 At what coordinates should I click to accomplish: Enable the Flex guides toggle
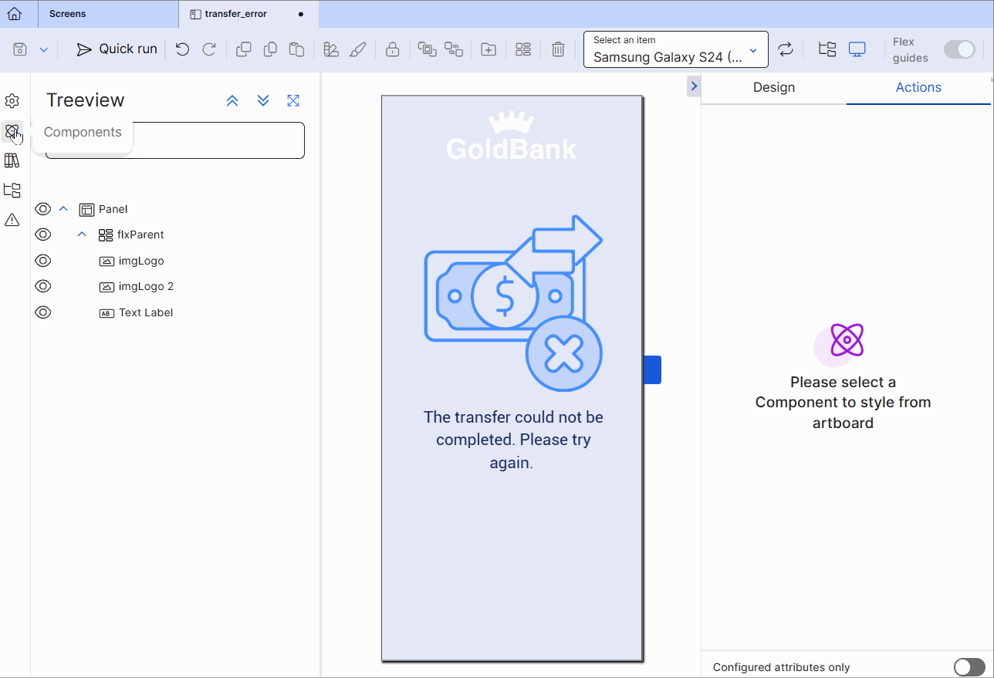959,49
